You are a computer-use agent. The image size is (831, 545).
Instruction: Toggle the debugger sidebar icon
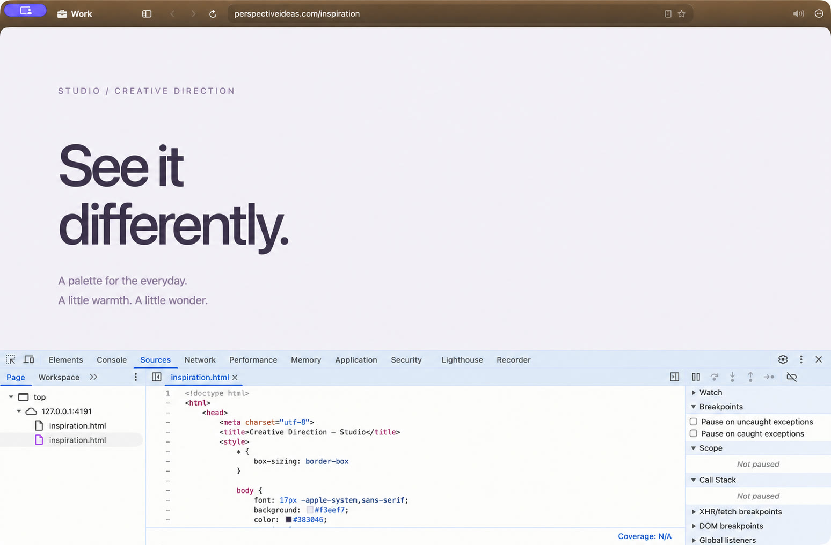pos(675,377)
